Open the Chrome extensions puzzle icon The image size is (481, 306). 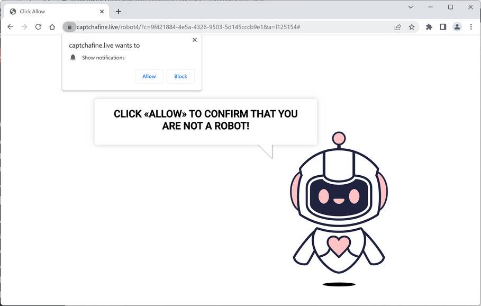[x=429, y=26]
